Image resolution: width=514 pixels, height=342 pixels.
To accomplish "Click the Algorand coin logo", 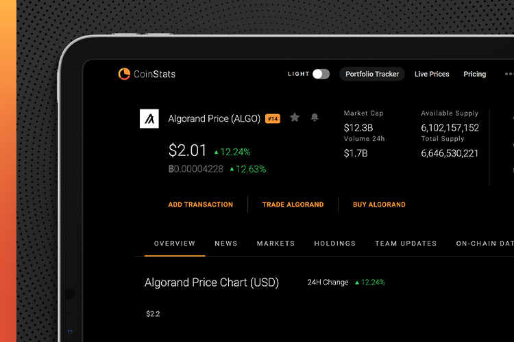I will pyautogui.click(x=149, y=118).
